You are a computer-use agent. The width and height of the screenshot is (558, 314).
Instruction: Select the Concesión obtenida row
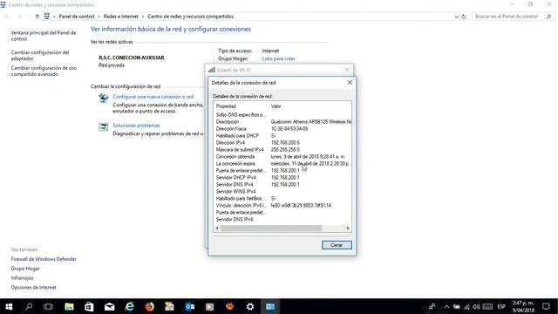[282, 157]
